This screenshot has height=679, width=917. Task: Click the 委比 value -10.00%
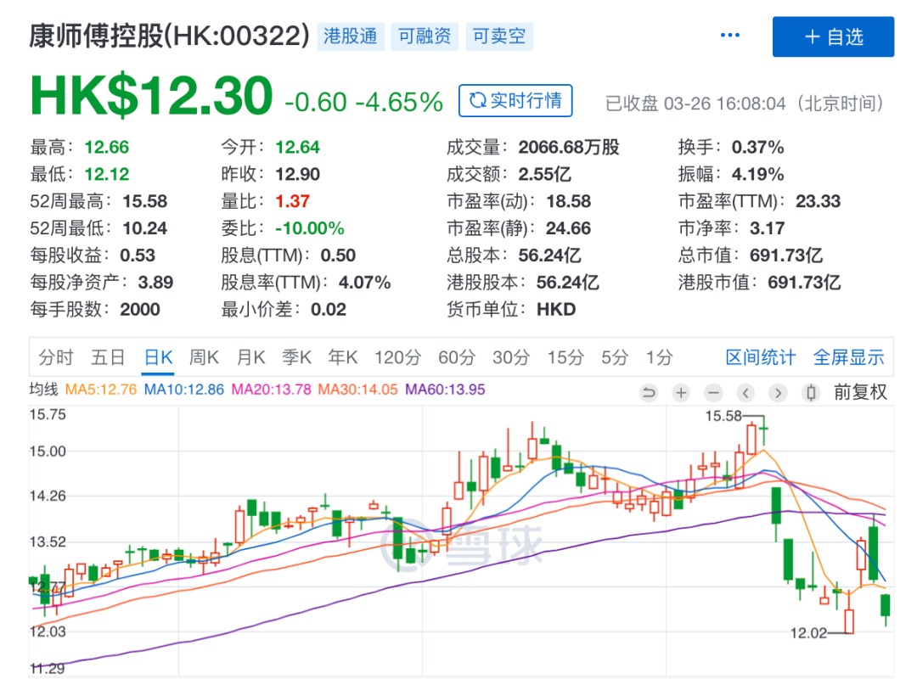coord(309,228)
